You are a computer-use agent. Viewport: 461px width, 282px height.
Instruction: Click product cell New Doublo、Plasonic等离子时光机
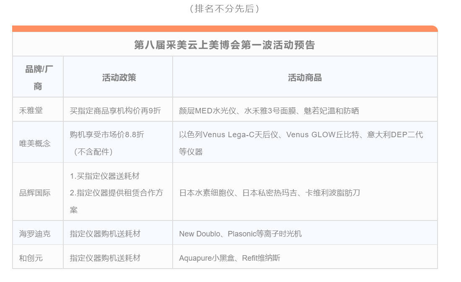tap(241, 234)
